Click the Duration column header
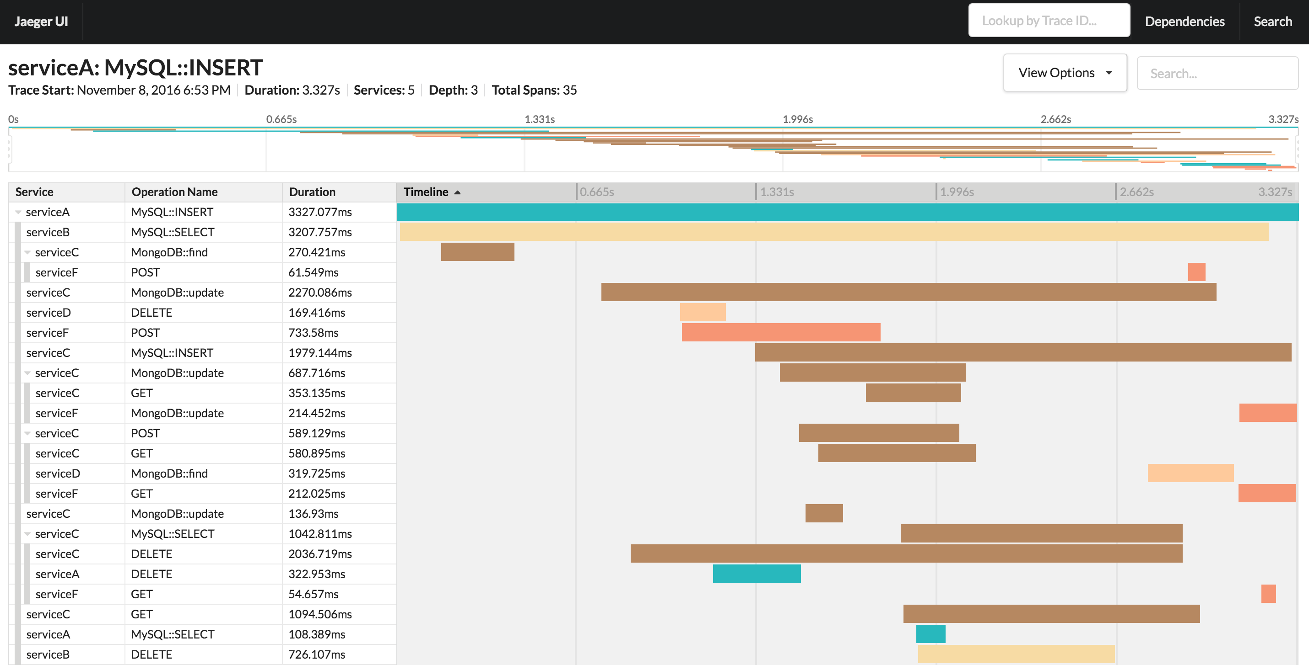 [312, 192]
